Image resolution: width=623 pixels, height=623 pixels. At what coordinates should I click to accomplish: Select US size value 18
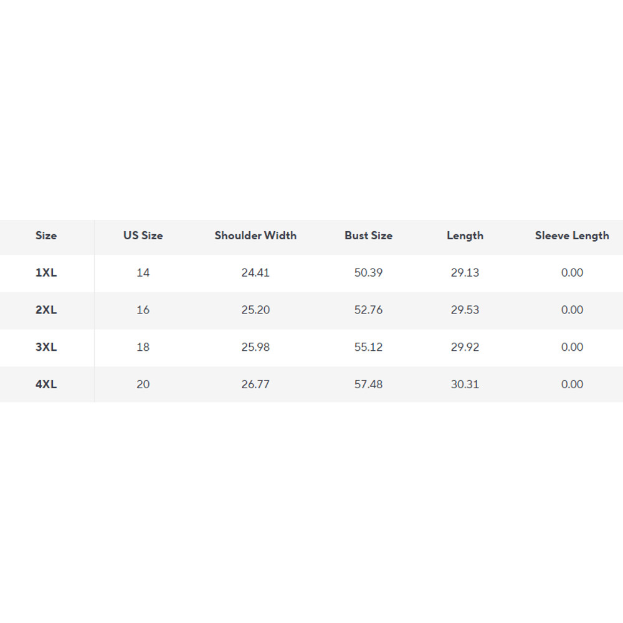143,347
